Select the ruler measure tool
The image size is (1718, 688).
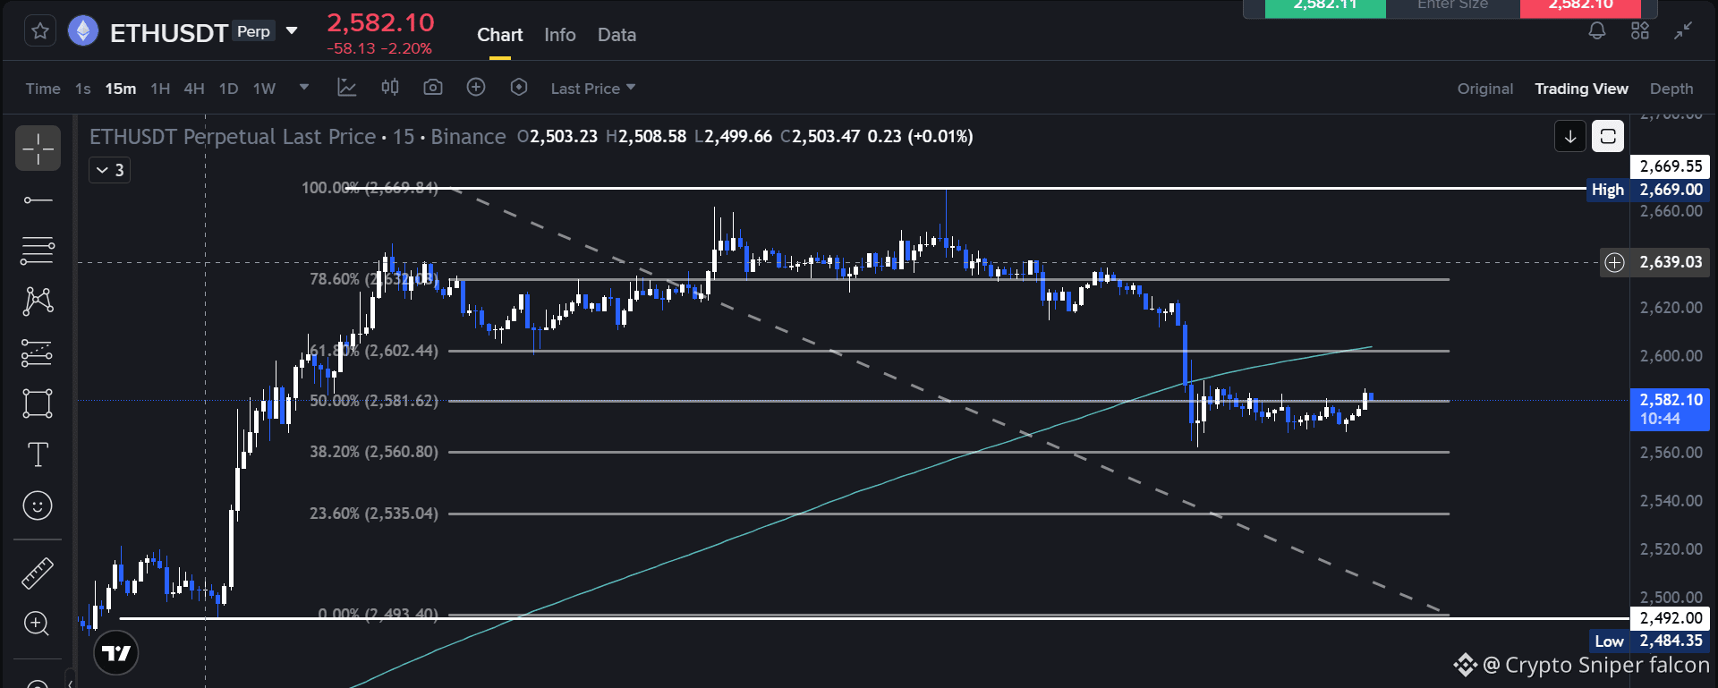(x=38, y=573)
